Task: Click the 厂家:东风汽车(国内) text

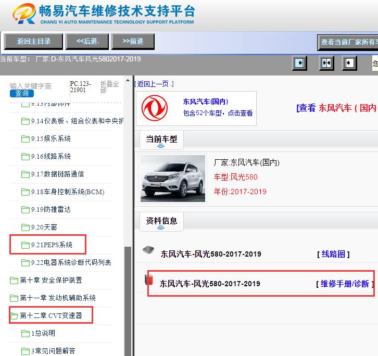Action: tap(246, 163)
